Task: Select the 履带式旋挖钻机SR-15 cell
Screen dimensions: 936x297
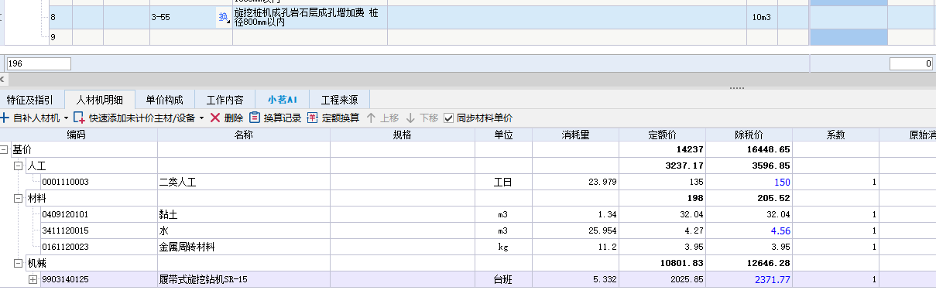Action: pos(244,279)
